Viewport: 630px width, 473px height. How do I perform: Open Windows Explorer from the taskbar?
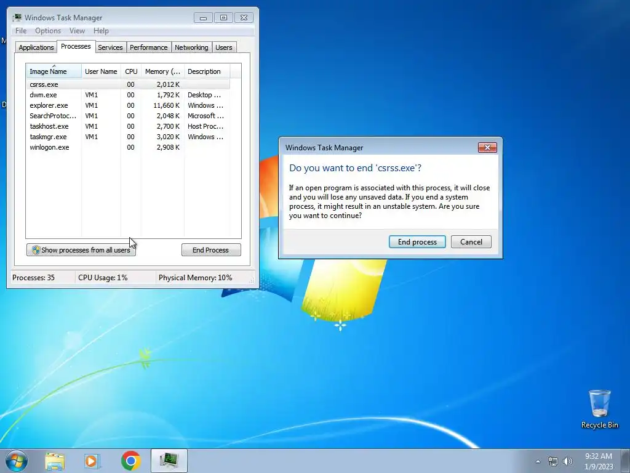pyautogui.click(x=55, y=461)
